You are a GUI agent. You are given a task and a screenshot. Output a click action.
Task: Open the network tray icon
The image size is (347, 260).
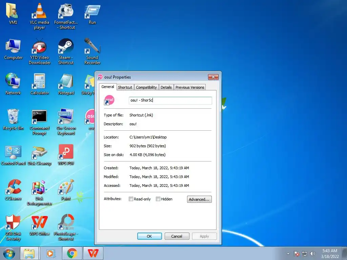point(305,254)
